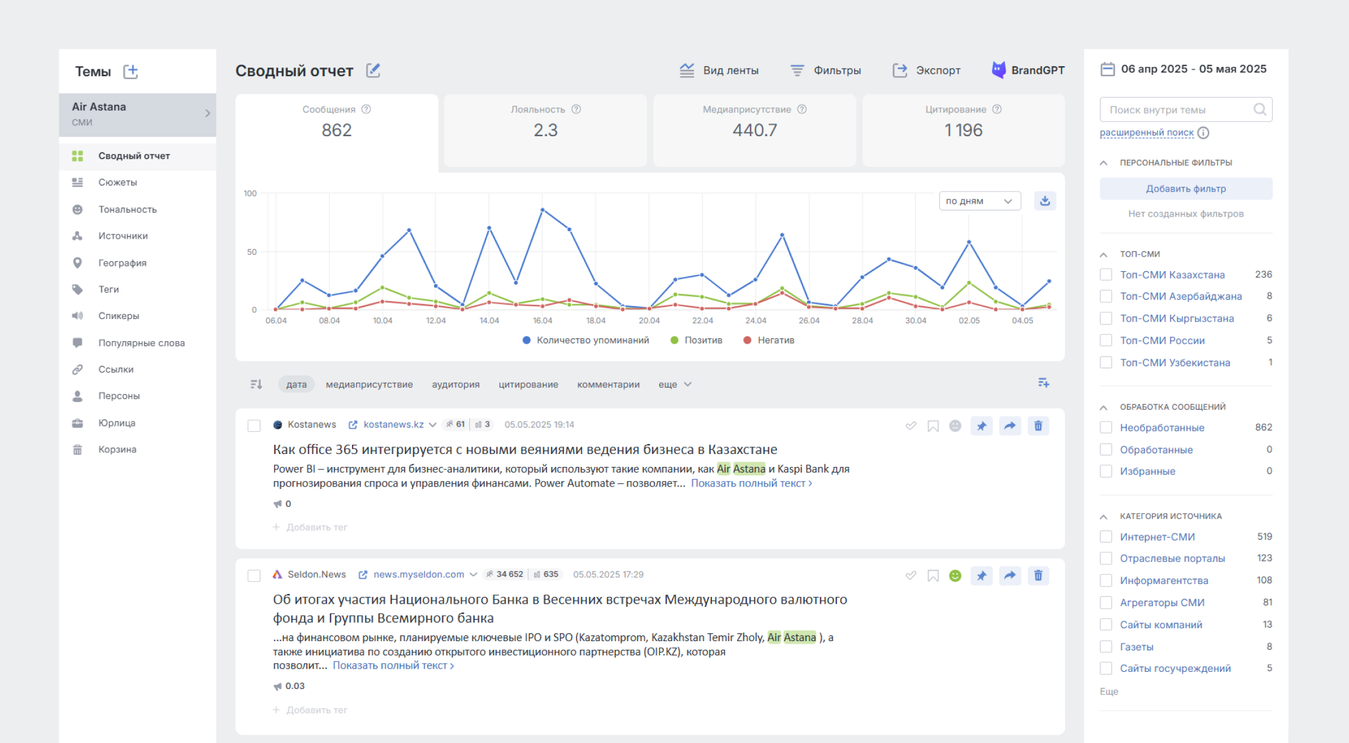Select the Seldon.News message checkbox
This screenshot has width=1349, height=743.
[254, 576]
